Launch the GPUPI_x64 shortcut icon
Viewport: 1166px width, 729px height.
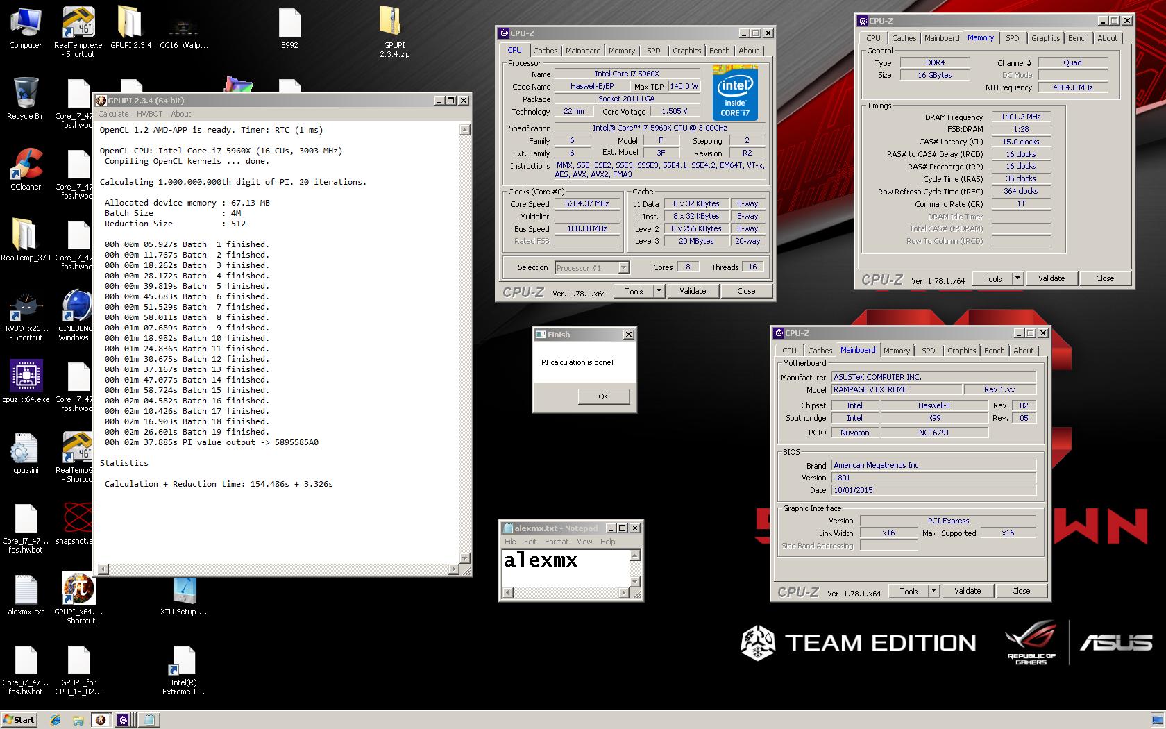(x=78, y=598)
